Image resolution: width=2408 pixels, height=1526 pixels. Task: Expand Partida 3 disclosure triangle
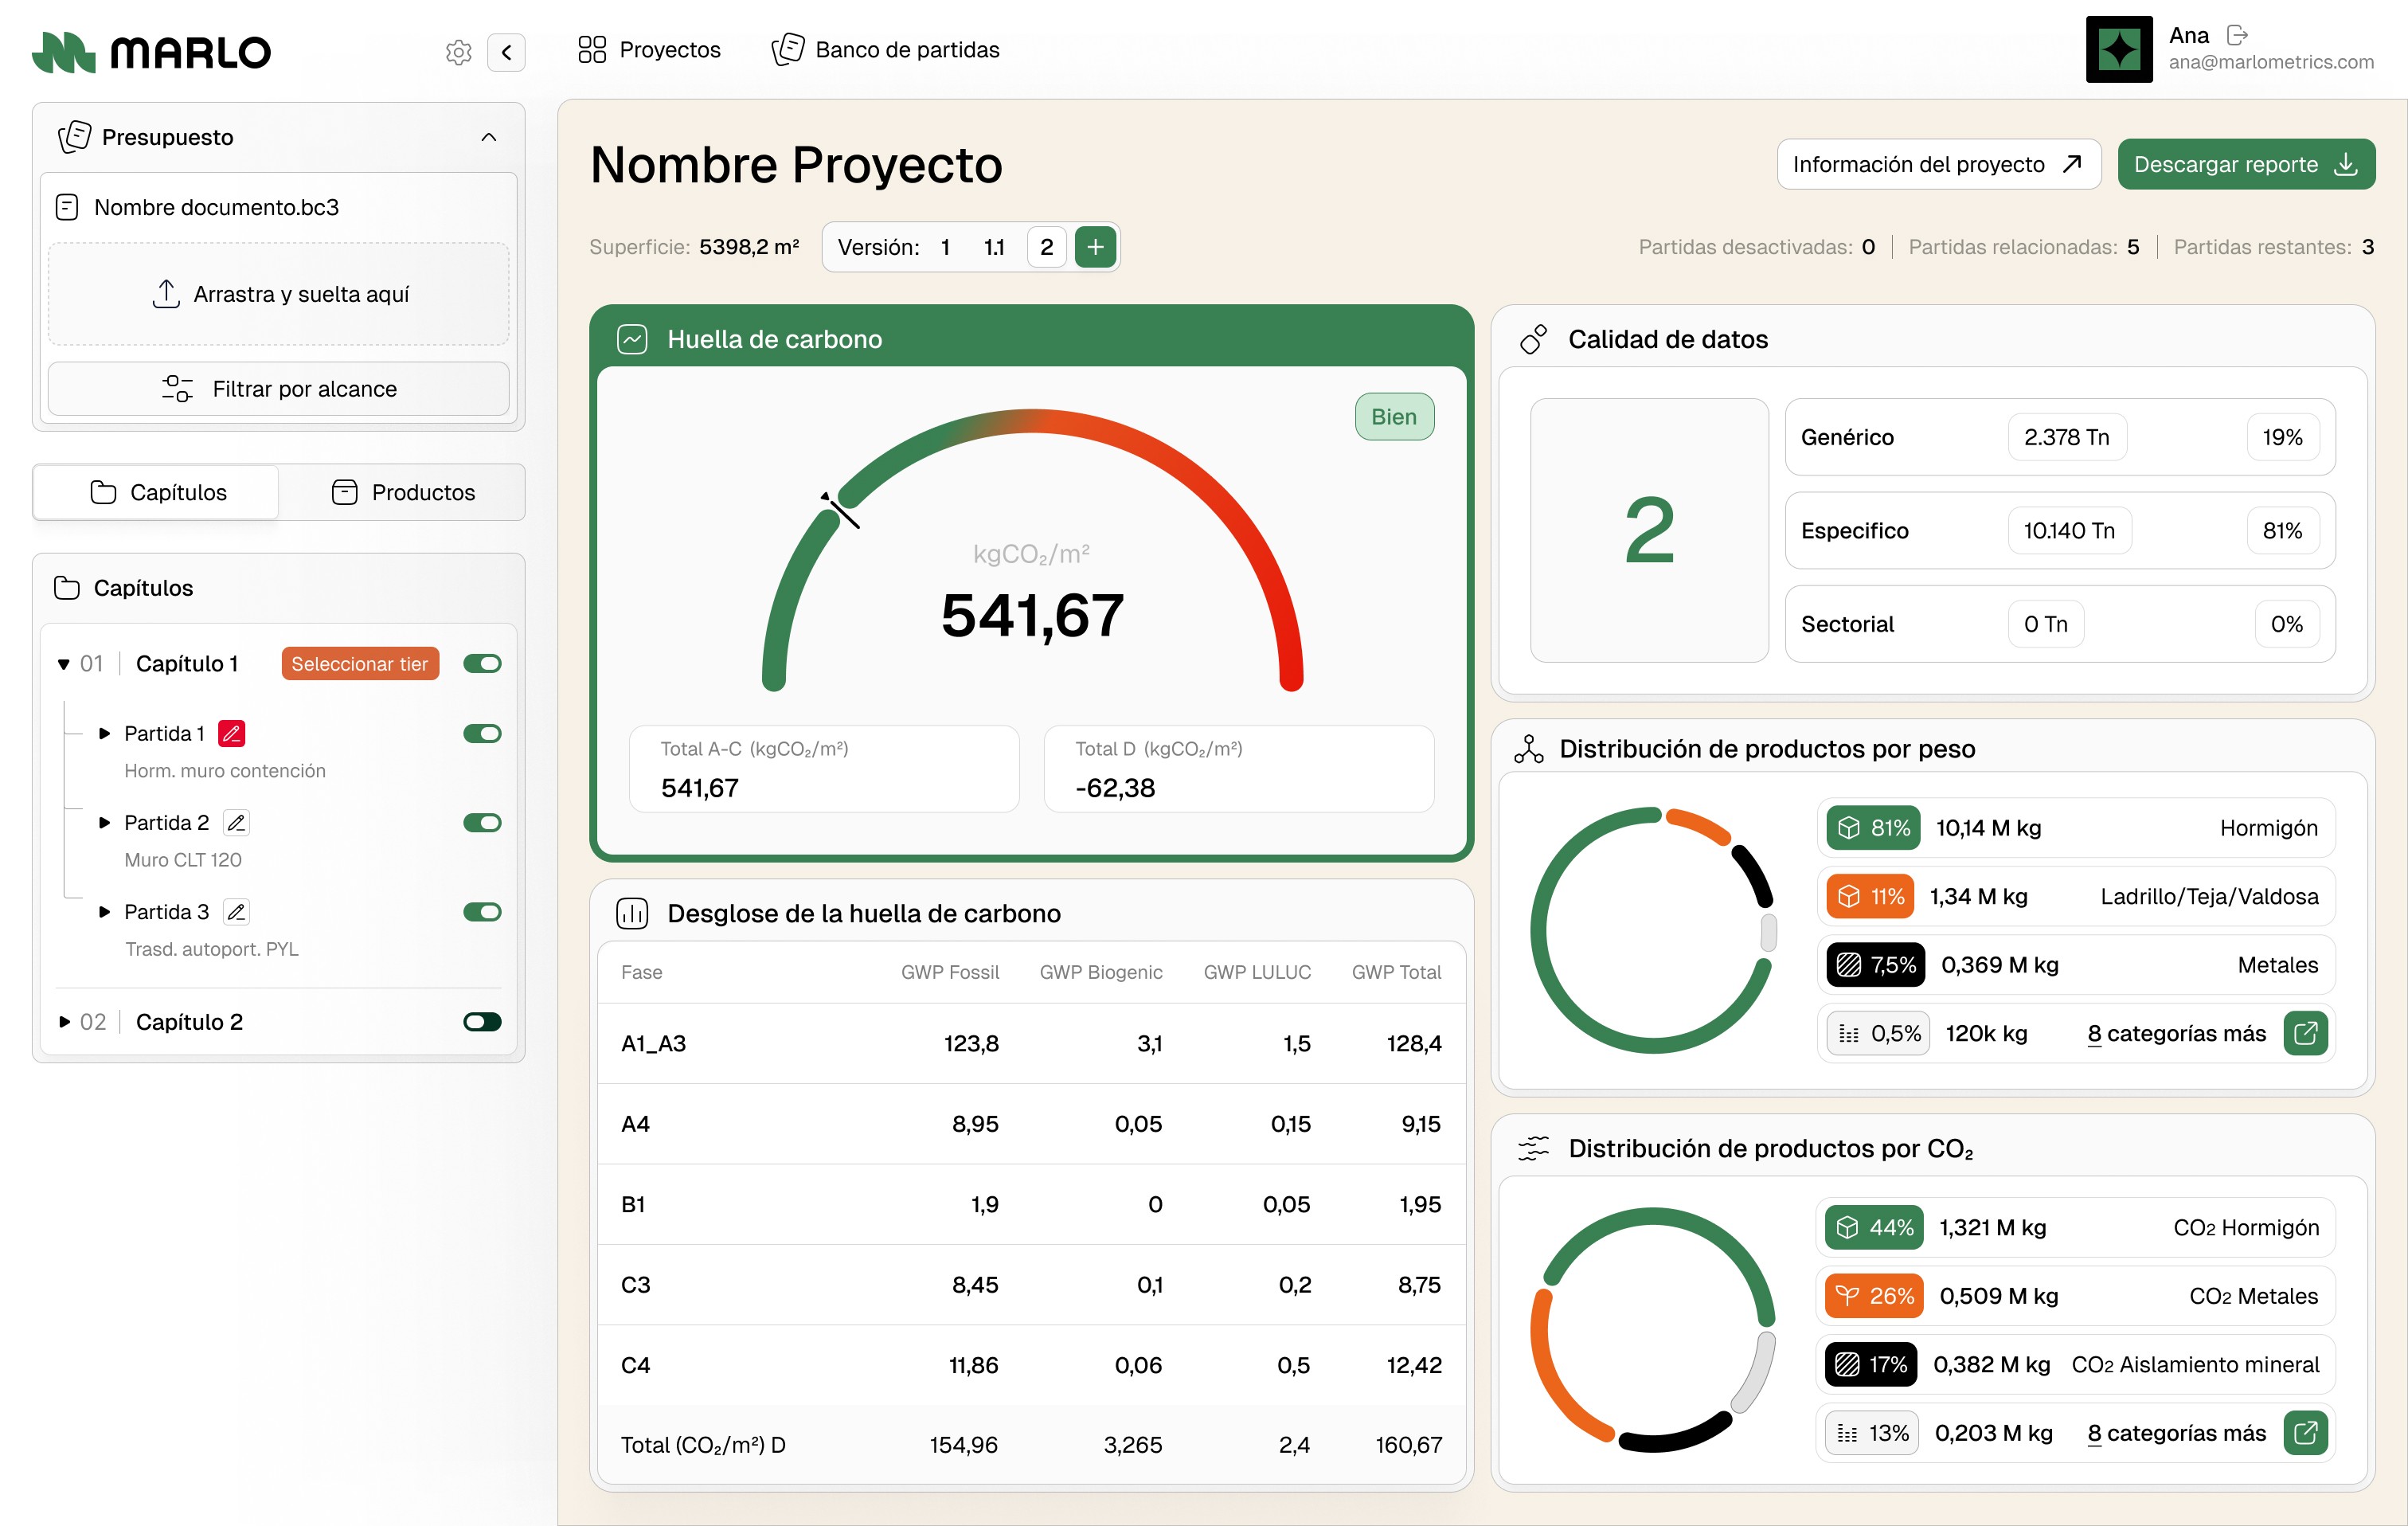104,912
